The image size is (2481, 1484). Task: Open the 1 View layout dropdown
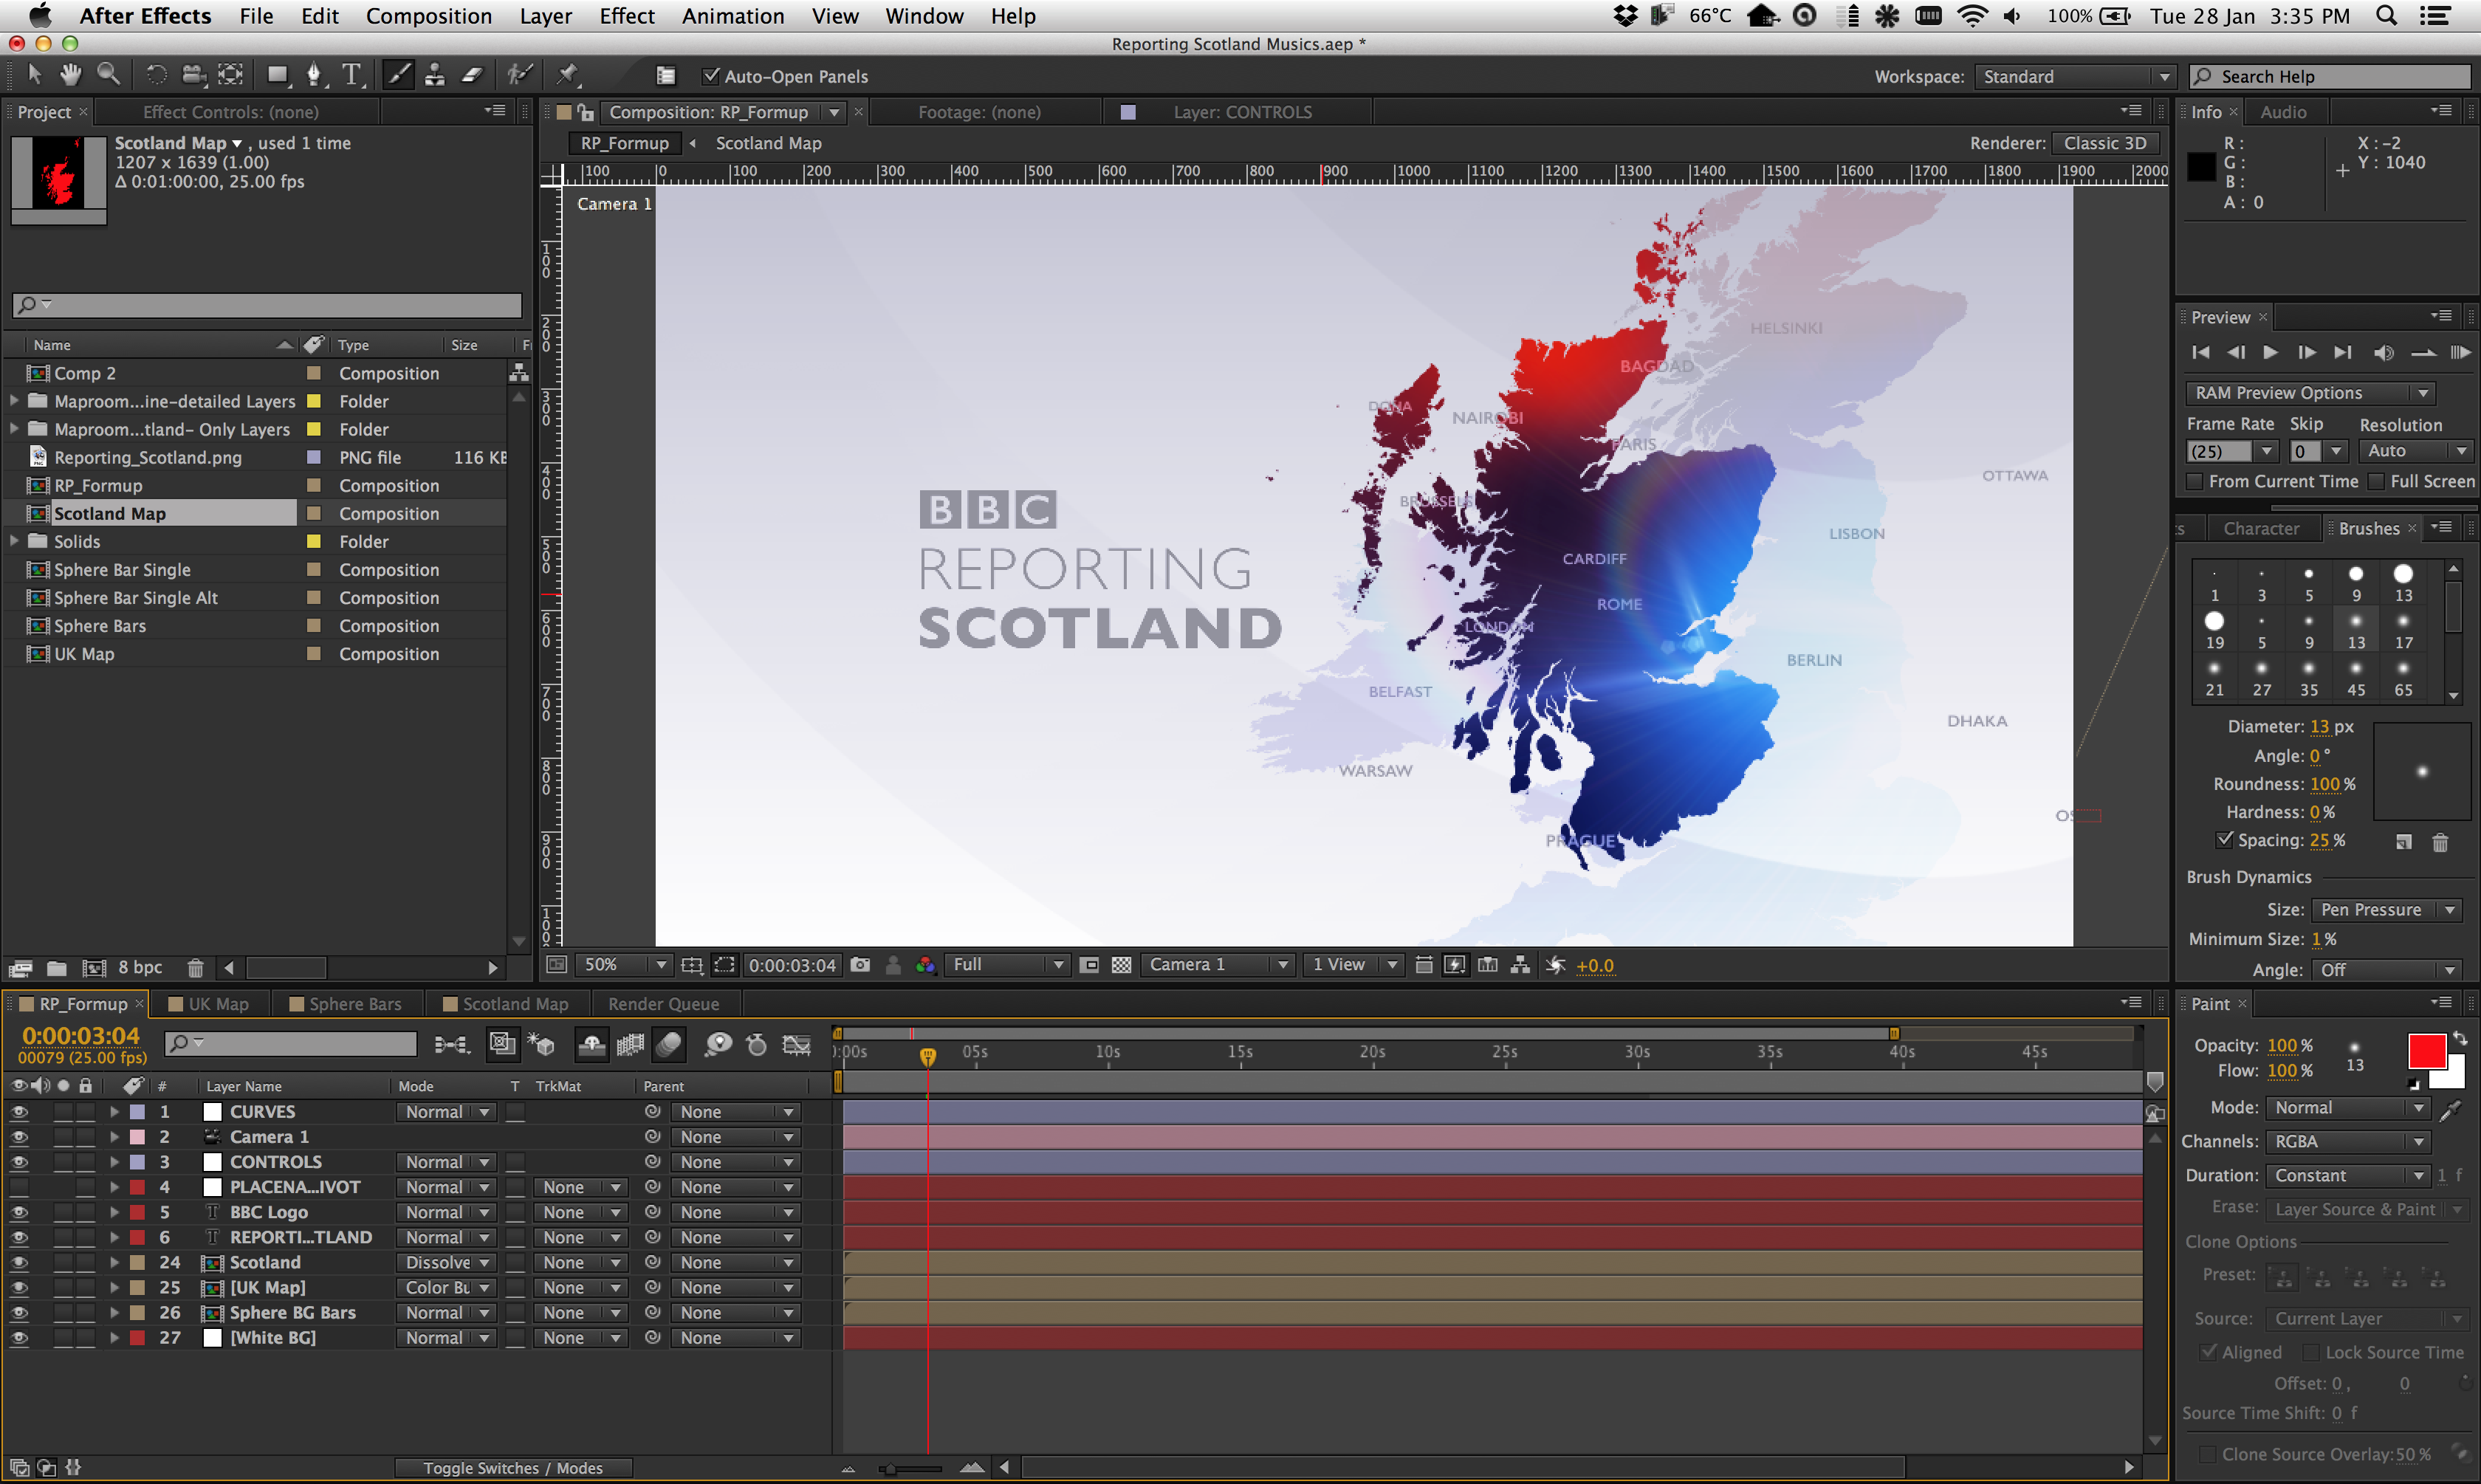pos(1354,965)
